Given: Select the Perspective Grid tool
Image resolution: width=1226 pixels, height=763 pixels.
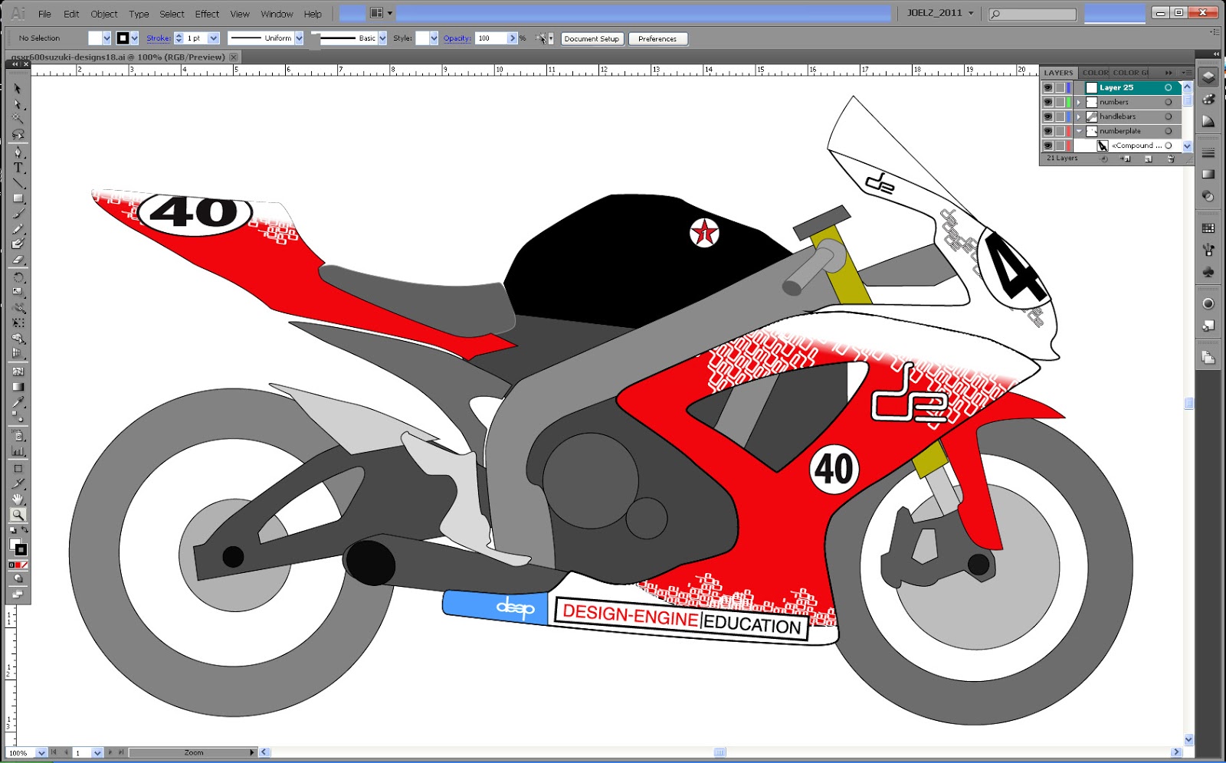Looking at the screenshot, I should [18, 354].
